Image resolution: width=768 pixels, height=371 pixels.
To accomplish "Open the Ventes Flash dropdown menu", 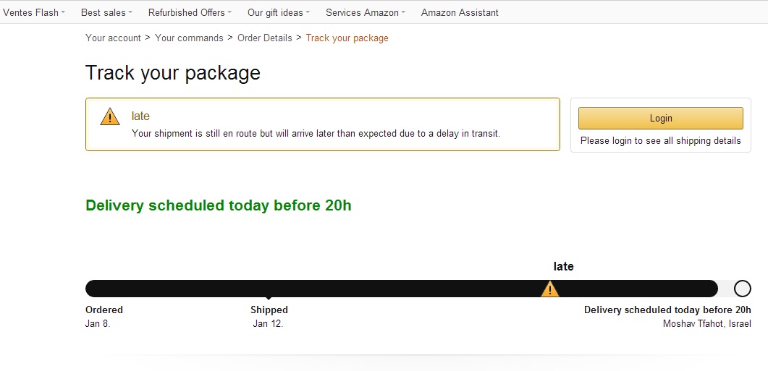I will pyautogui.click(x=34, y=12).
